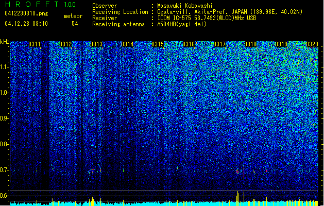Click the A504HB yagi antenna text
This screenshot has width=324, height=206.
click(182, 24)
